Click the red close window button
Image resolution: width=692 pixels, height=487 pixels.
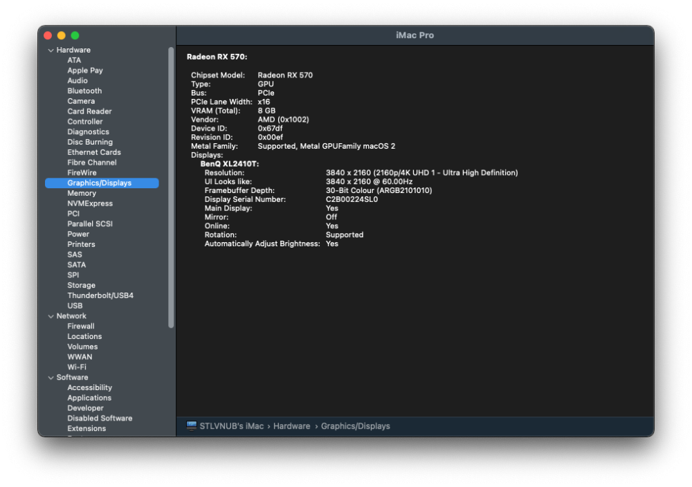(48, 35)
